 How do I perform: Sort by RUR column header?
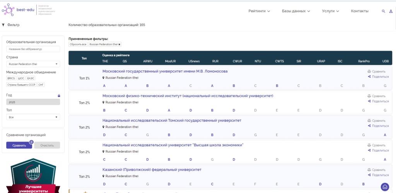tap(215, 61)
